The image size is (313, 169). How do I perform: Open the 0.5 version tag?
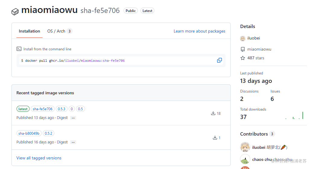[x=80, y=109]
